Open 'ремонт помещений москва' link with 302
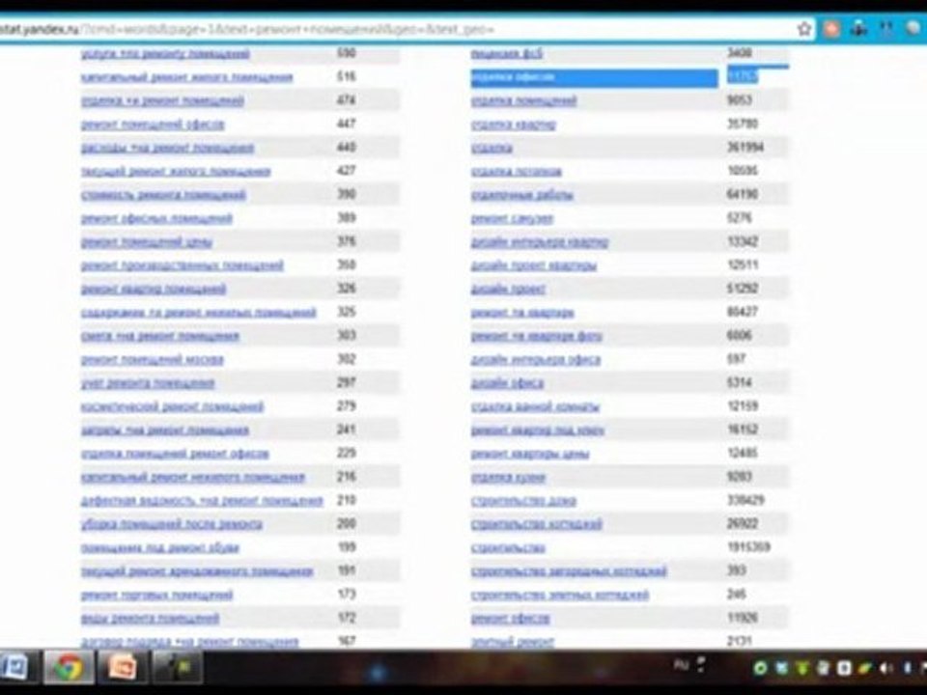 [x=152, y=360]
